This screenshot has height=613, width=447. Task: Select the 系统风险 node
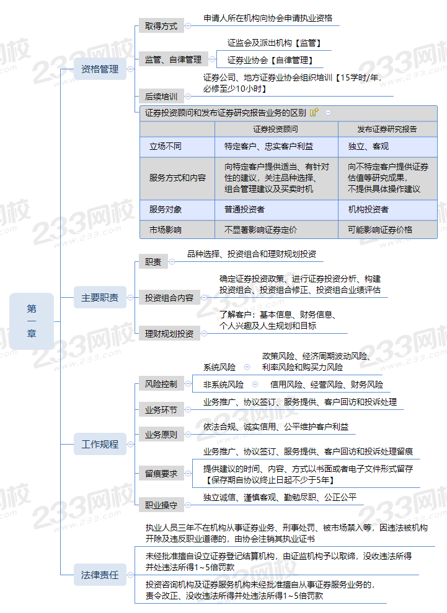point(219,367)
